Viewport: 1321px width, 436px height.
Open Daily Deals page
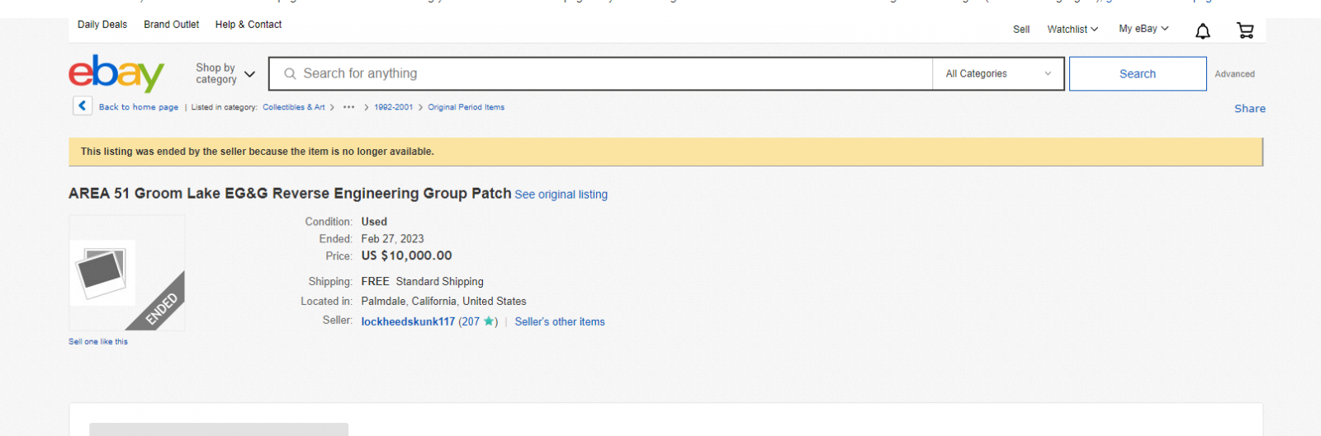tap(102, 25)
